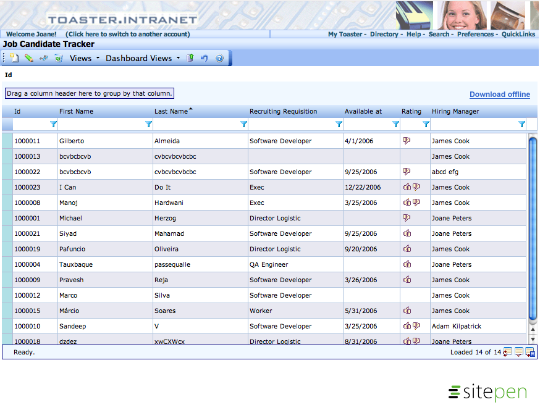540x410 pixels.
Task: Open the QuickLinks menu
Action: [x=518, y=34]
